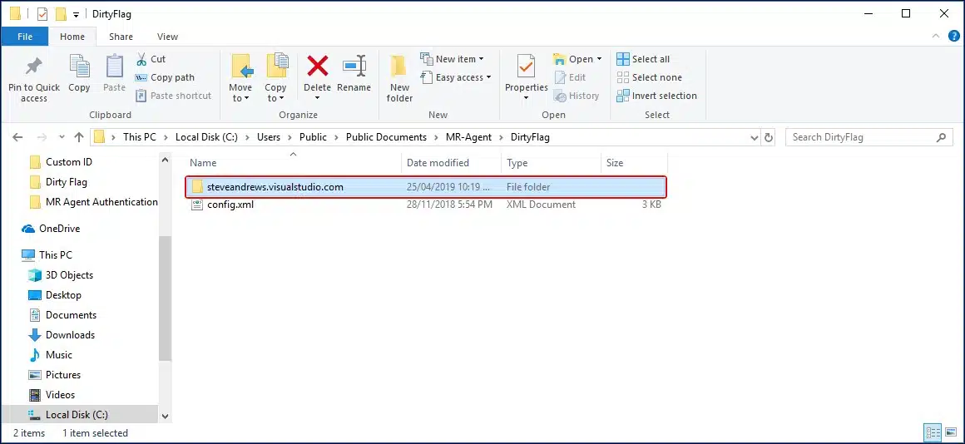The width and height of the screenshot is (965, 444).
Task: Refresh the current folder view
Action: tap(769, 137)
